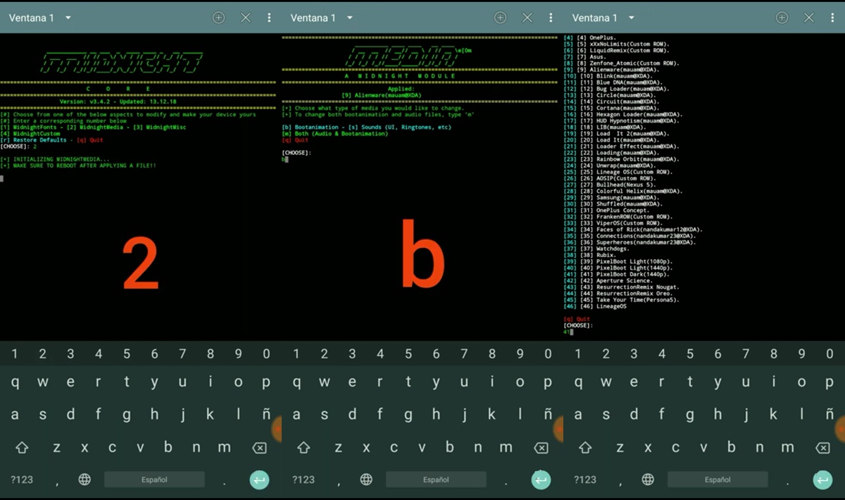Switch to ?123 symbols on bootanimation list screen keyboard
The height and width of the screenshot is (500, 845).
[585, 480]
